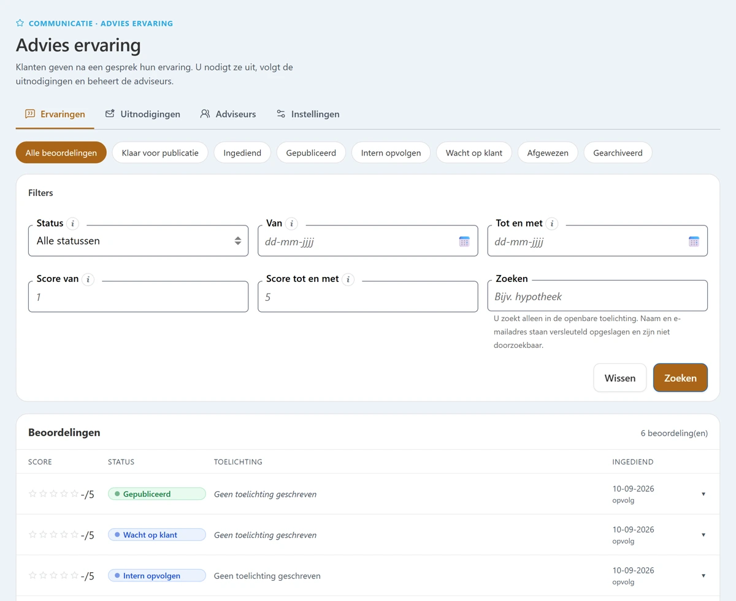The image size is (736, 601).
Task: Click the Zoeken button
Action: pos(680,378)
